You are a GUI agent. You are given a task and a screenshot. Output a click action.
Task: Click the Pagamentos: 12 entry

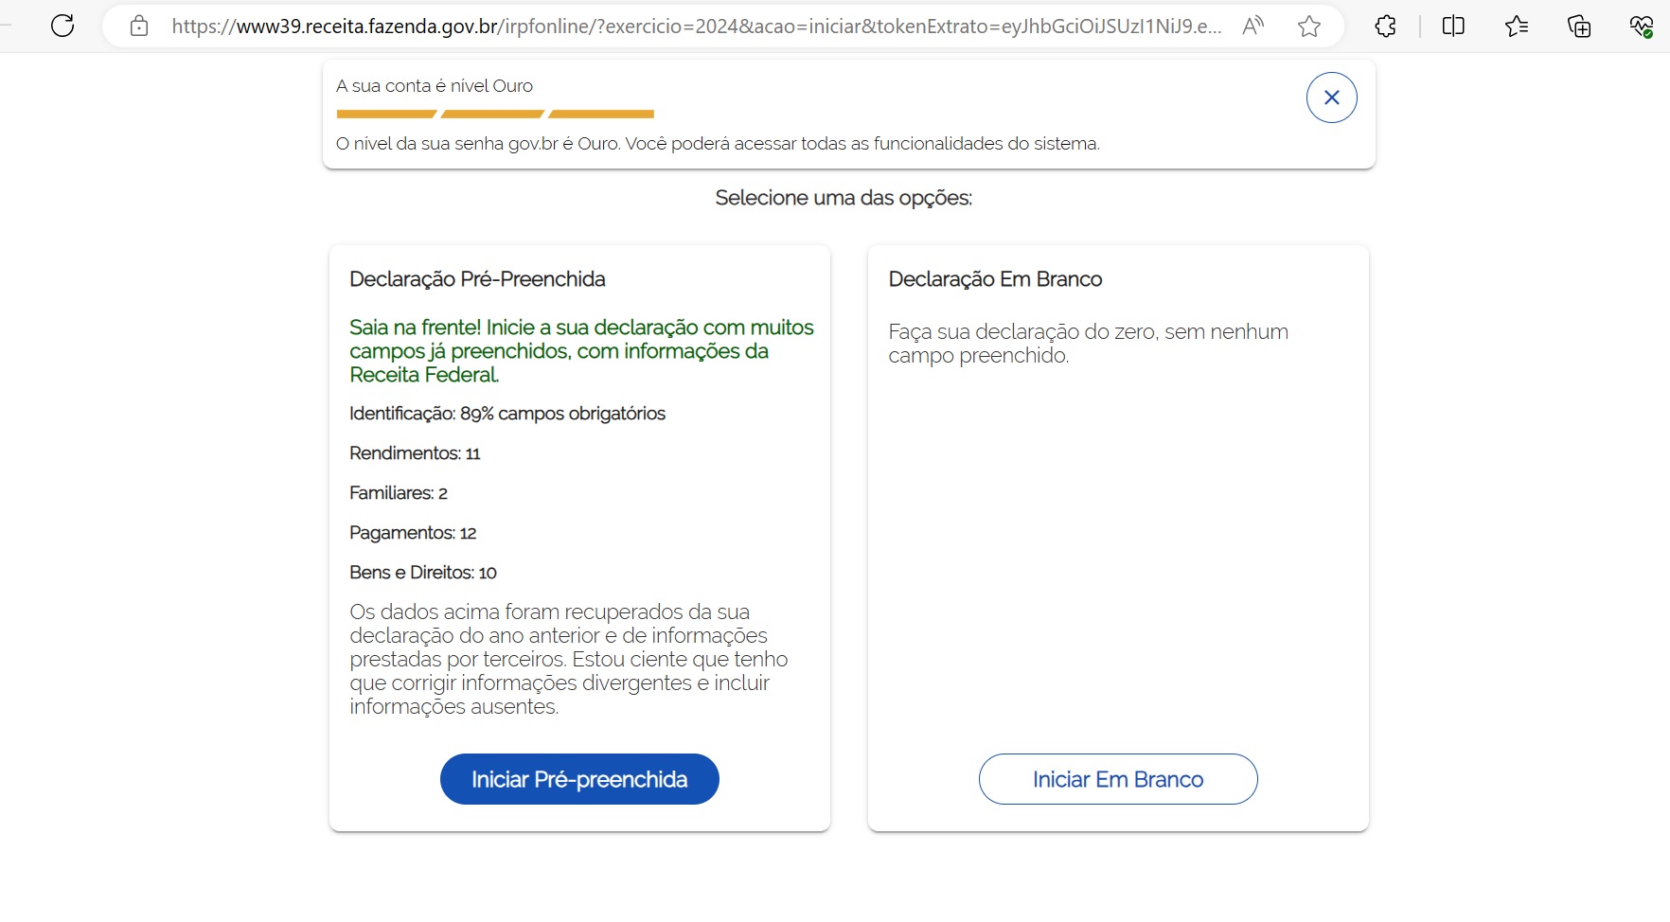point(413,533)
